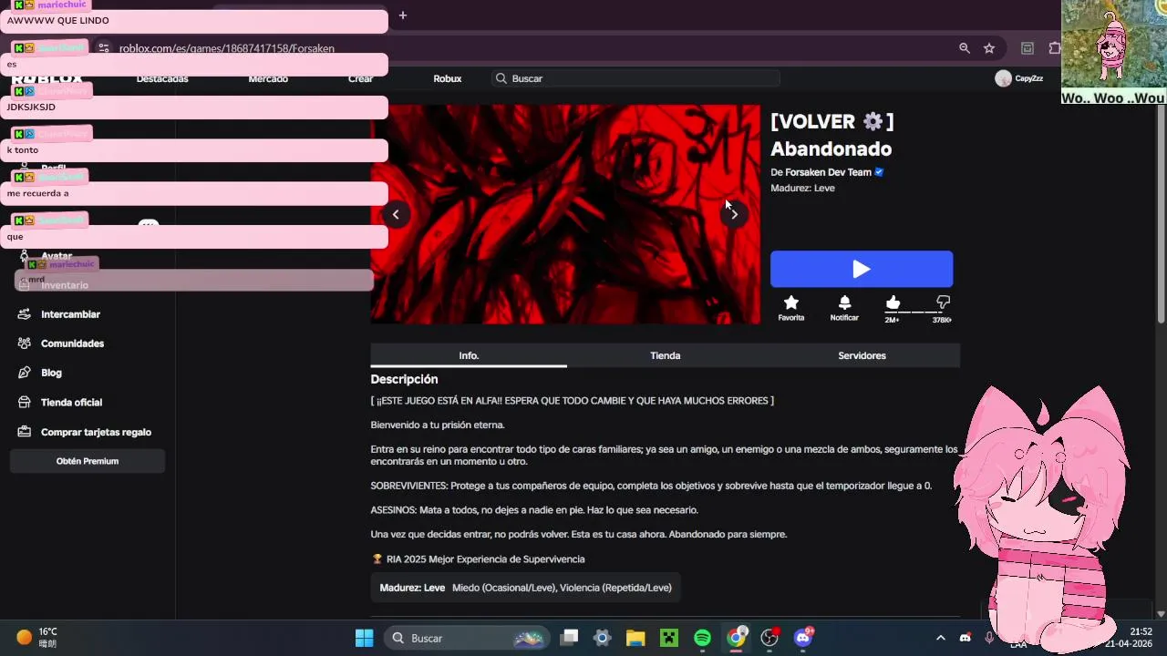Screen dimensions: 1167x656
Task: Click the 'Descripción' heading
Action: (404, 379)
